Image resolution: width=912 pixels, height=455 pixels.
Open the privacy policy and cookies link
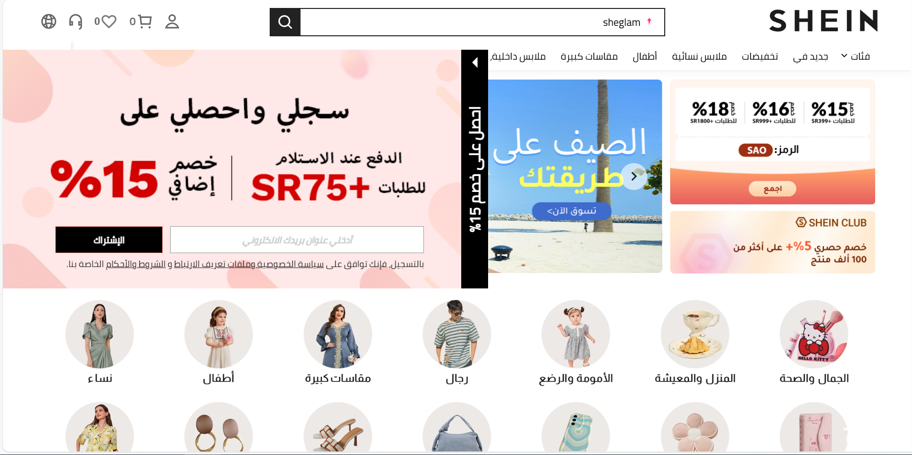click(x=249, y=264)
